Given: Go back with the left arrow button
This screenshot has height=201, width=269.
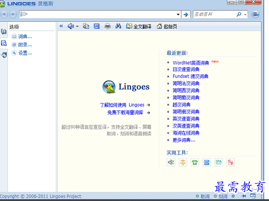Looking at the screenshot, I should pos(4,14).
